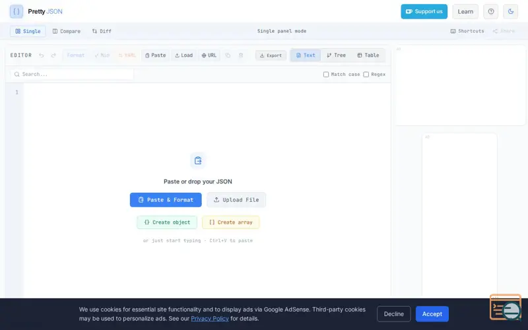Click the Export button

point(271,55)
